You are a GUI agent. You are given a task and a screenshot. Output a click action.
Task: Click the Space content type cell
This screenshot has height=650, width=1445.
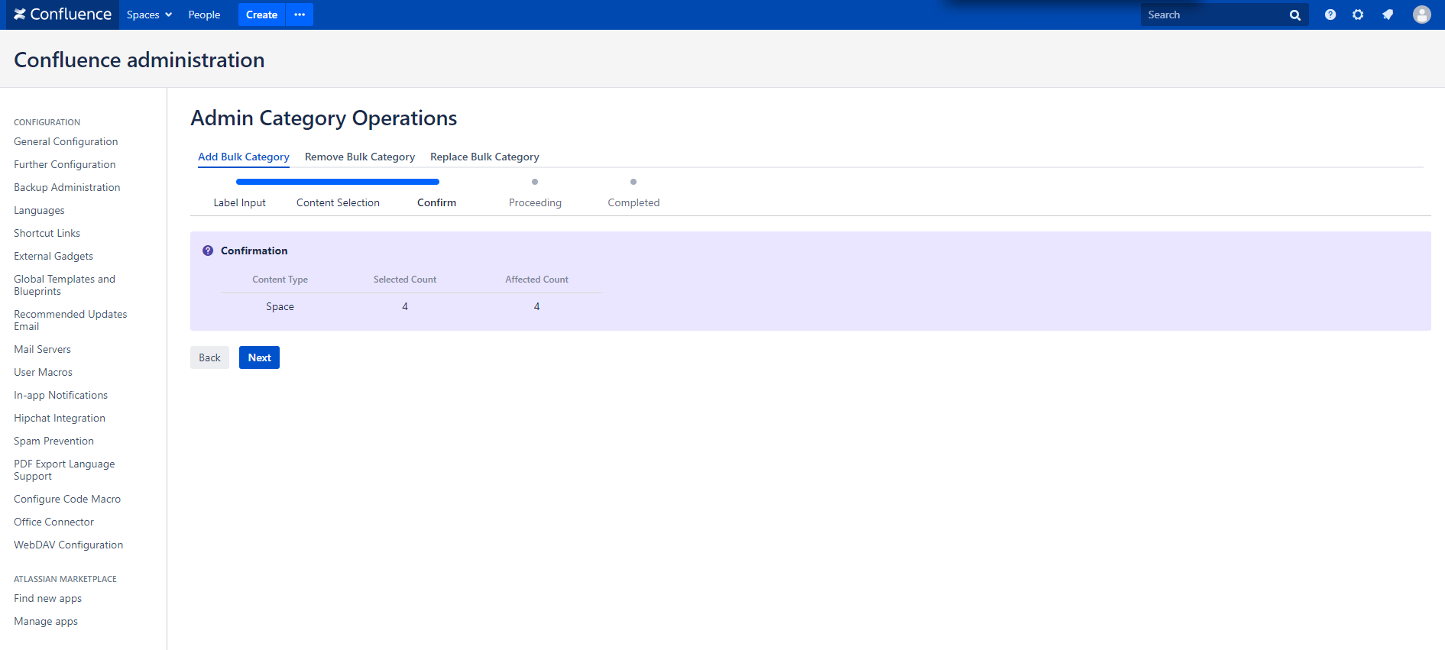(x=280, y=306)
